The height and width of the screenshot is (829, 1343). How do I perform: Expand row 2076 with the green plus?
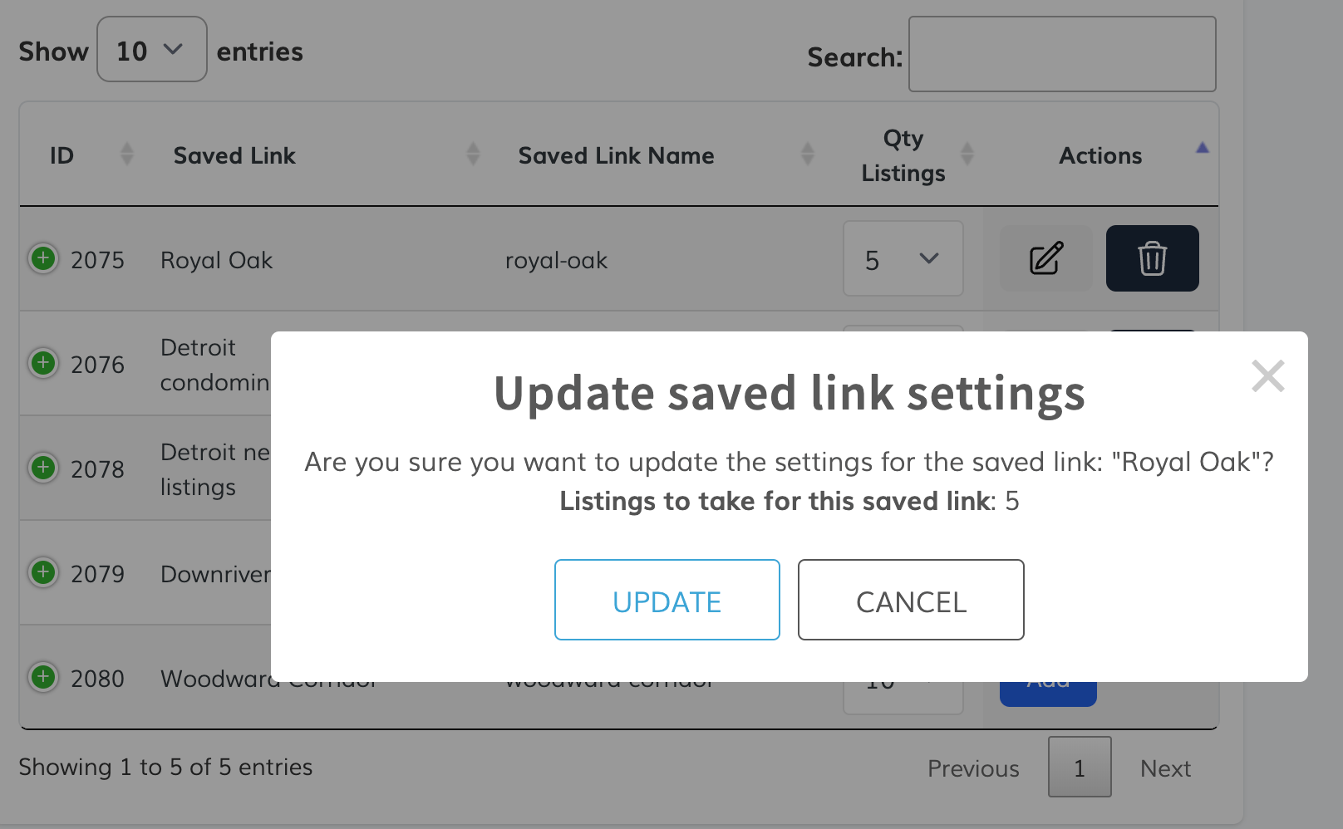click(x=43, y=363)
